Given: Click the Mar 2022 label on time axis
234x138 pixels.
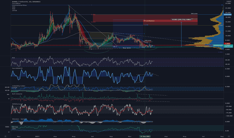Looking at the screenshot, I should tap(166, 136).
